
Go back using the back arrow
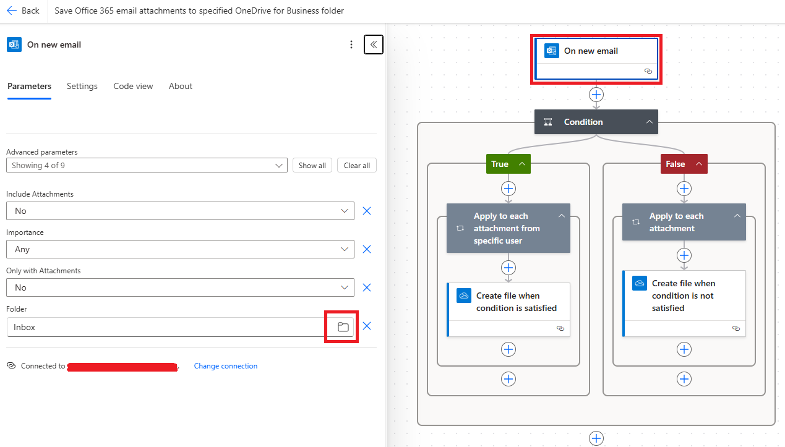point(13,11)
